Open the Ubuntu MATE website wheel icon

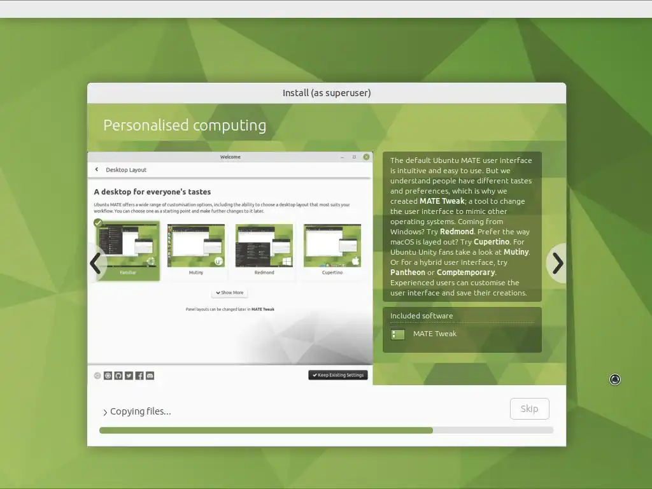[x=108, y=376]
